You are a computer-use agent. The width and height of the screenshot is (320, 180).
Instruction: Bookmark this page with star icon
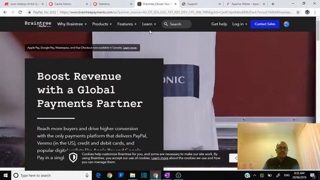pyautogui.click(x=298, y=12)
